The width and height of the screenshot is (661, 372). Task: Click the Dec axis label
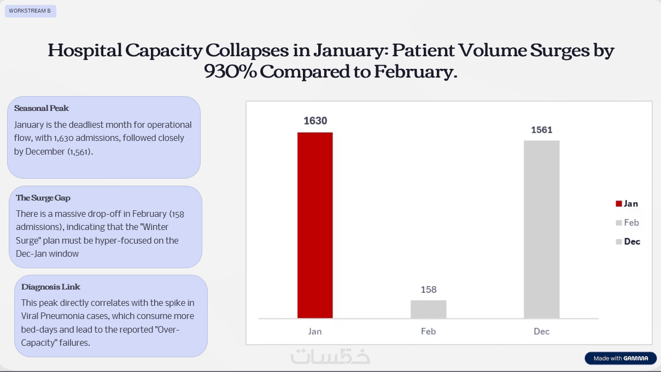(x=542, y=332)
